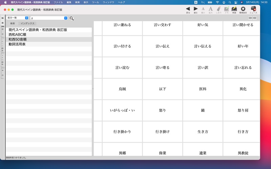Open the 表示 menu in menu bar
The height and width of the screenshot is (169, 271).
pyautogui.click(x=86, y=2)
